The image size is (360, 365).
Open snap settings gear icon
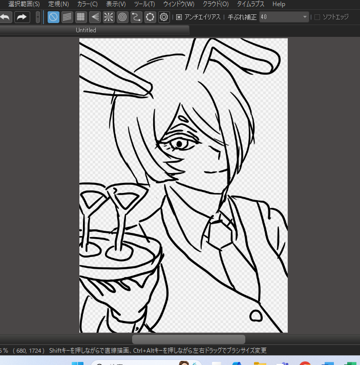pos(164,17)
